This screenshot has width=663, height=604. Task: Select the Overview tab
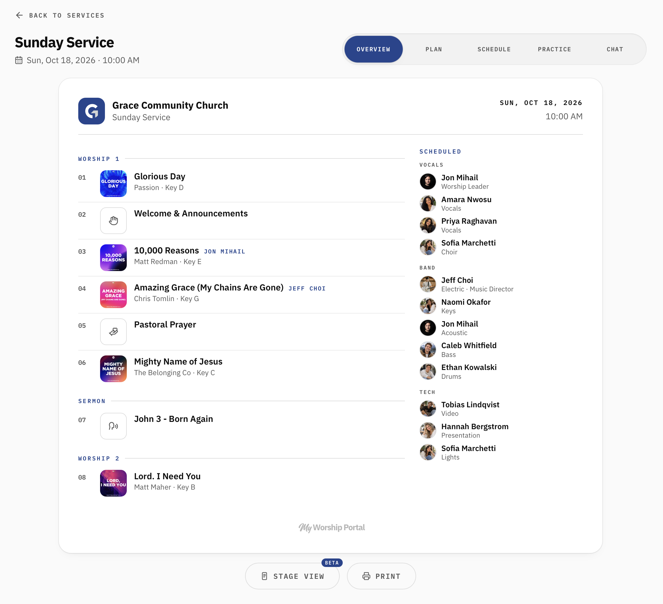coord(373,49)
